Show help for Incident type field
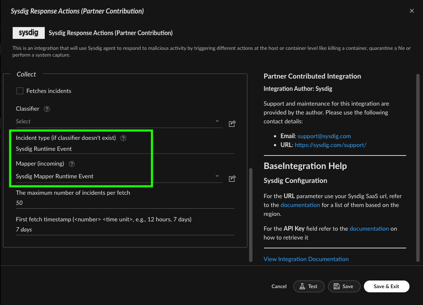423x305 pixels. [123, 138]
